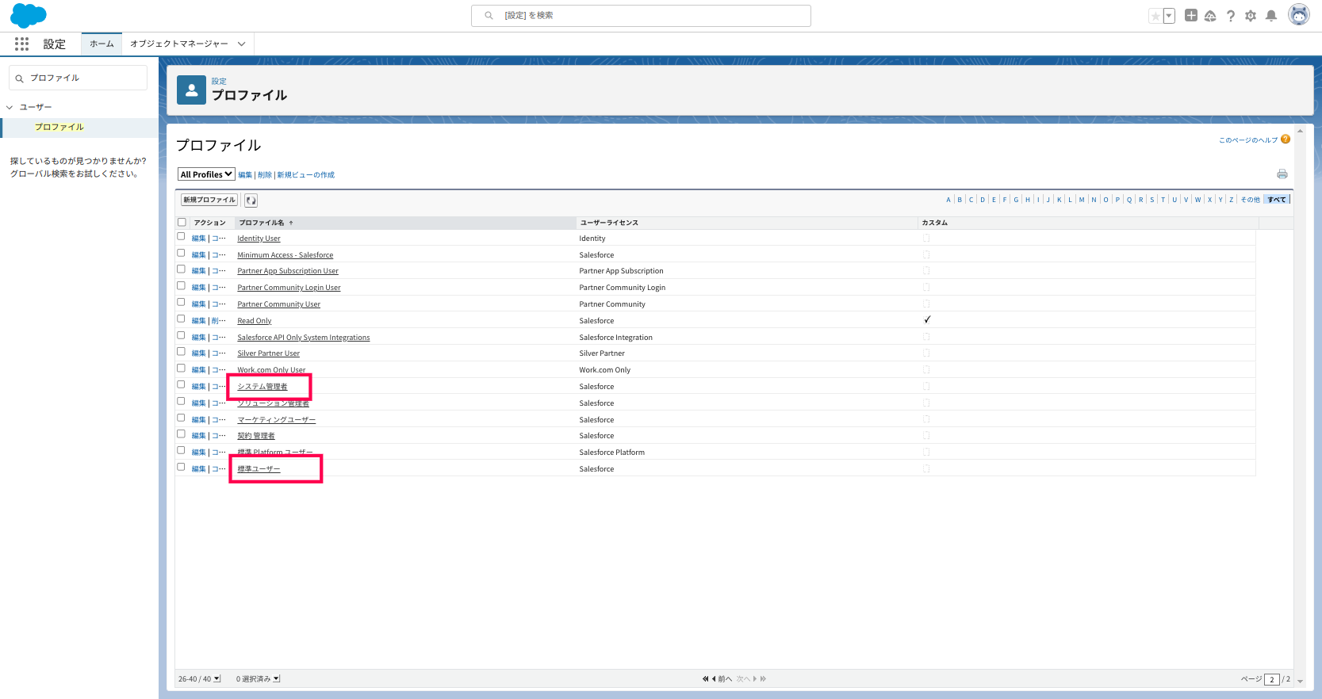Click 編集 for Identity User row
This screenshot has height=699, width=1322.
(x=198, y=239)
